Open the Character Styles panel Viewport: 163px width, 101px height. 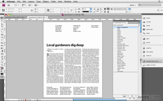[152, 61]
